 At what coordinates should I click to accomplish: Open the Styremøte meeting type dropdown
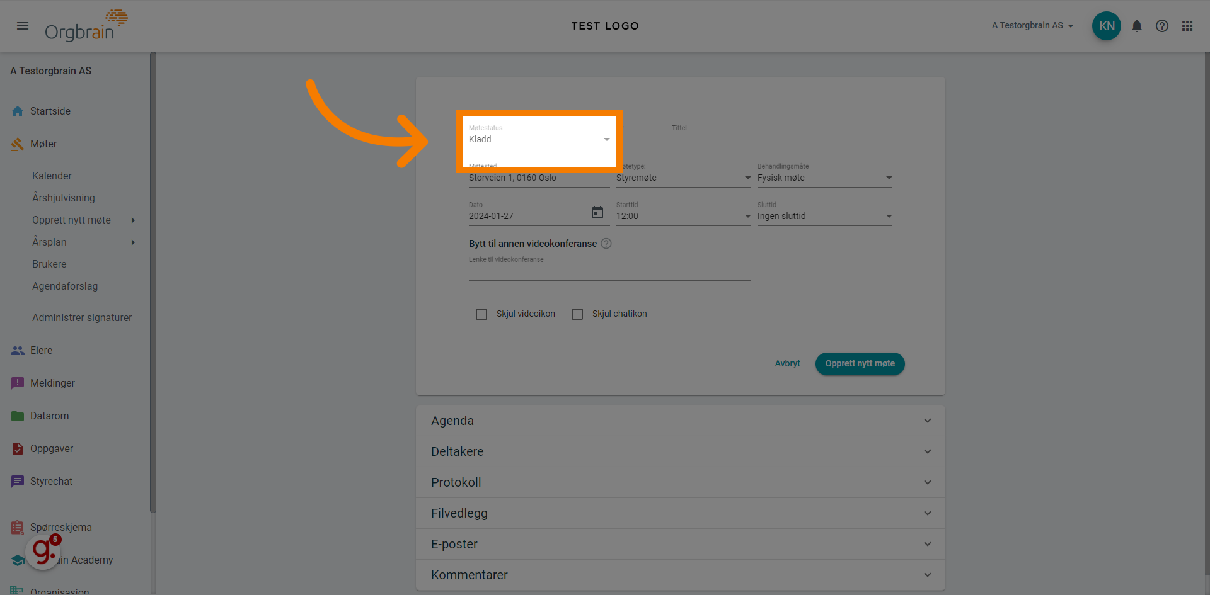pyautogui.click(x=683, y=178)
